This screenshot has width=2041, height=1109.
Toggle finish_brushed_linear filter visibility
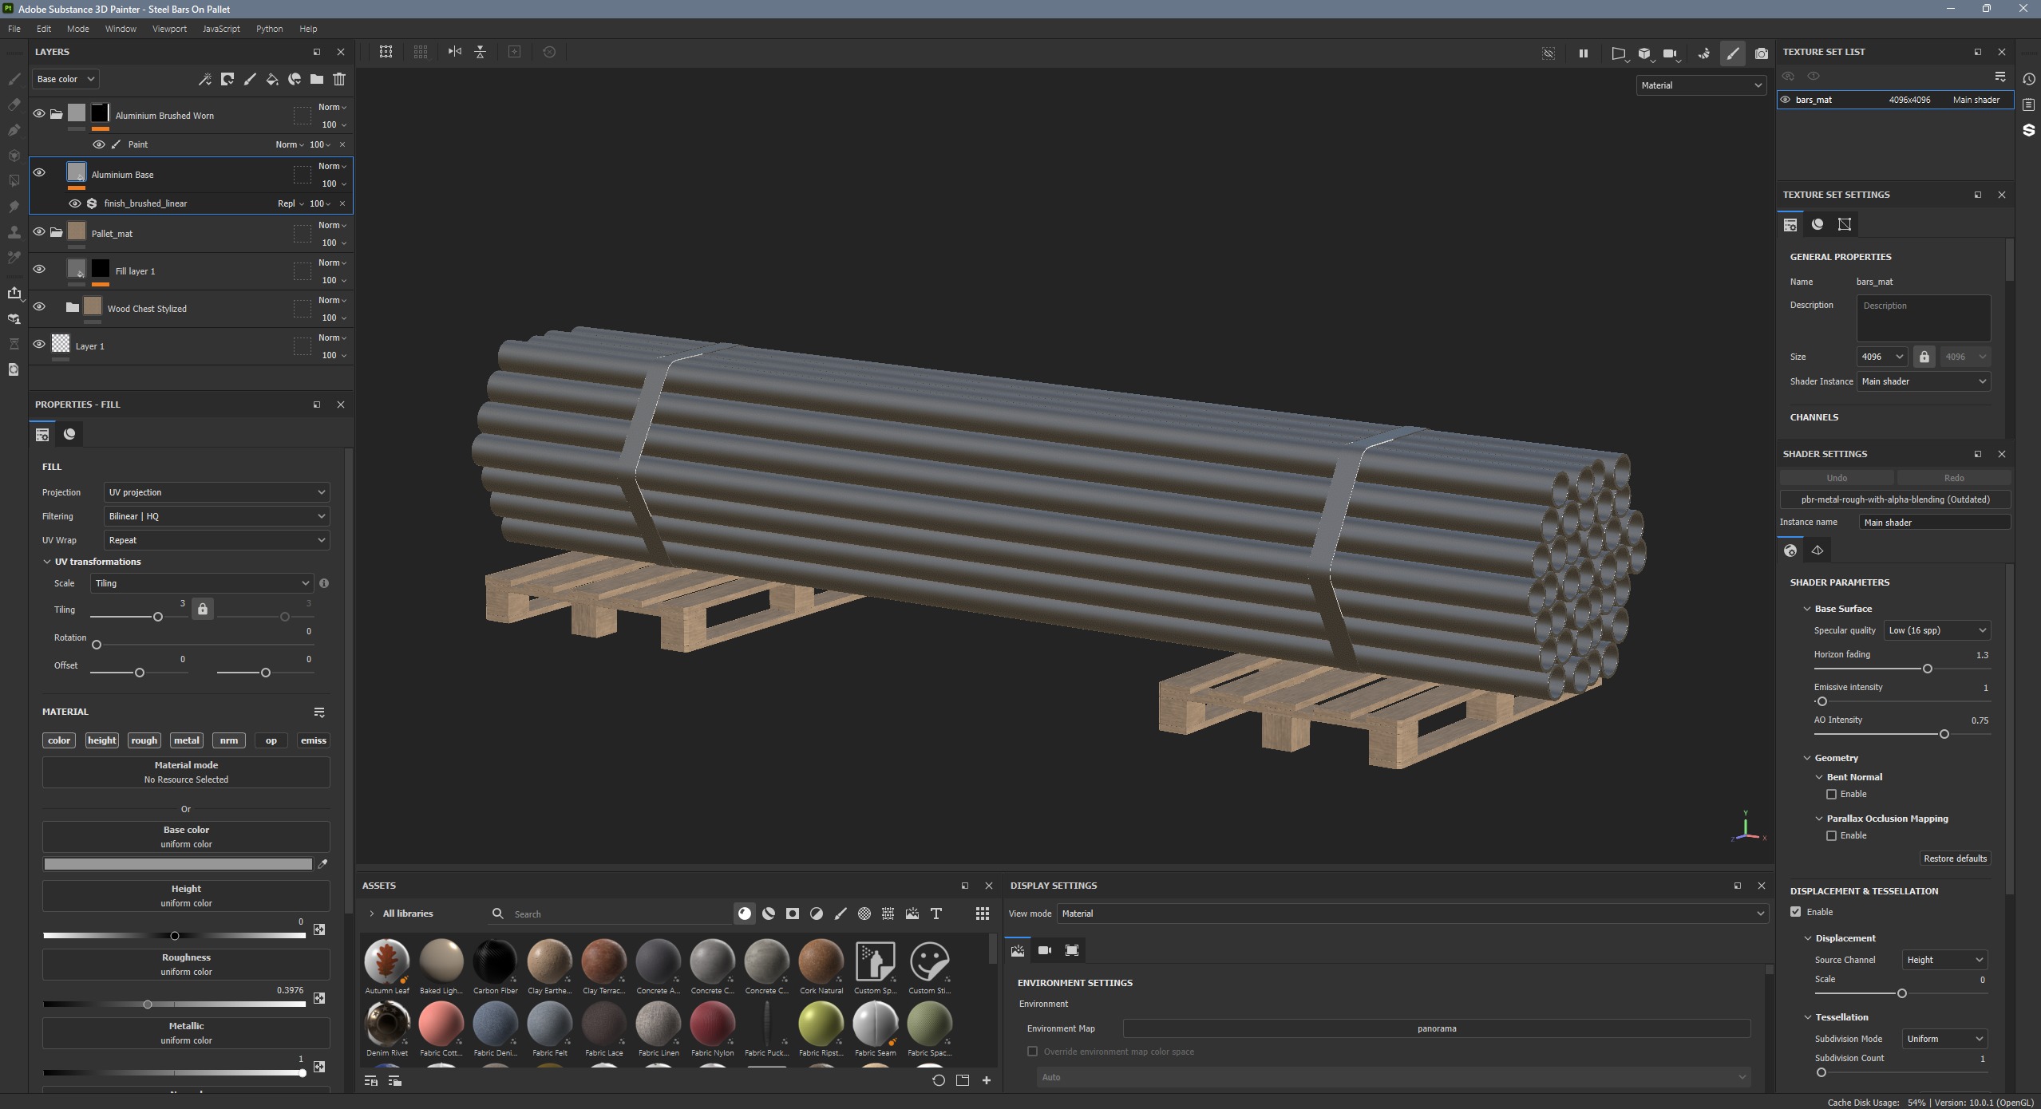pos(75,203)
